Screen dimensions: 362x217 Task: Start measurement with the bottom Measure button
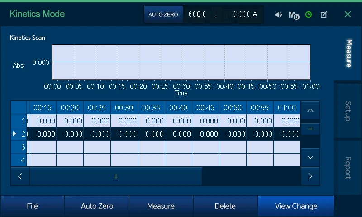coord(161,206)
